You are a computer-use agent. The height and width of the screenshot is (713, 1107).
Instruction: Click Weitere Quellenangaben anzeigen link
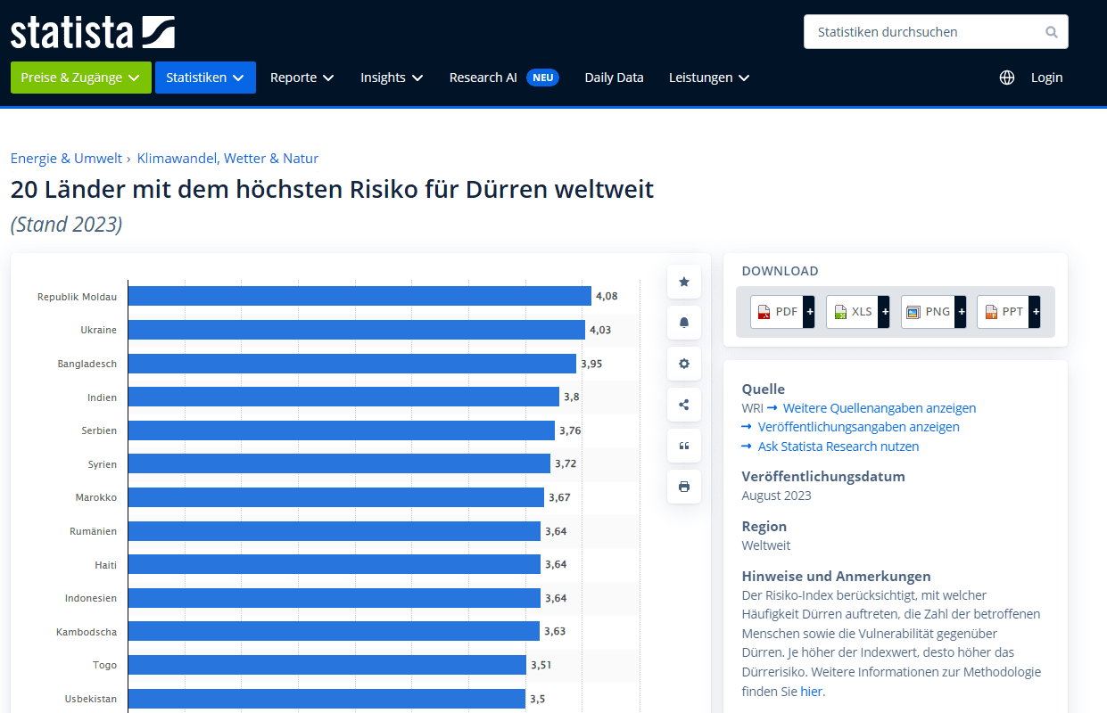tap(880, 408)
